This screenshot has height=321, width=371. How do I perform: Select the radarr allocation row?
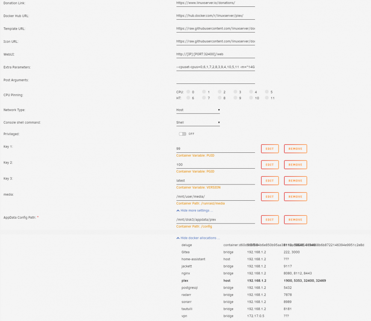[237, 295]
